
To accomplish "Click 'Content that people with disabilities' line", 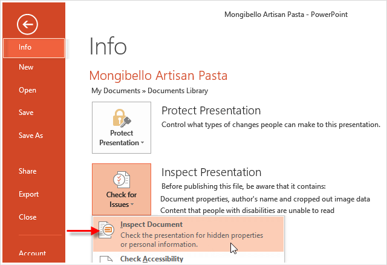I will tap(247, 211).
